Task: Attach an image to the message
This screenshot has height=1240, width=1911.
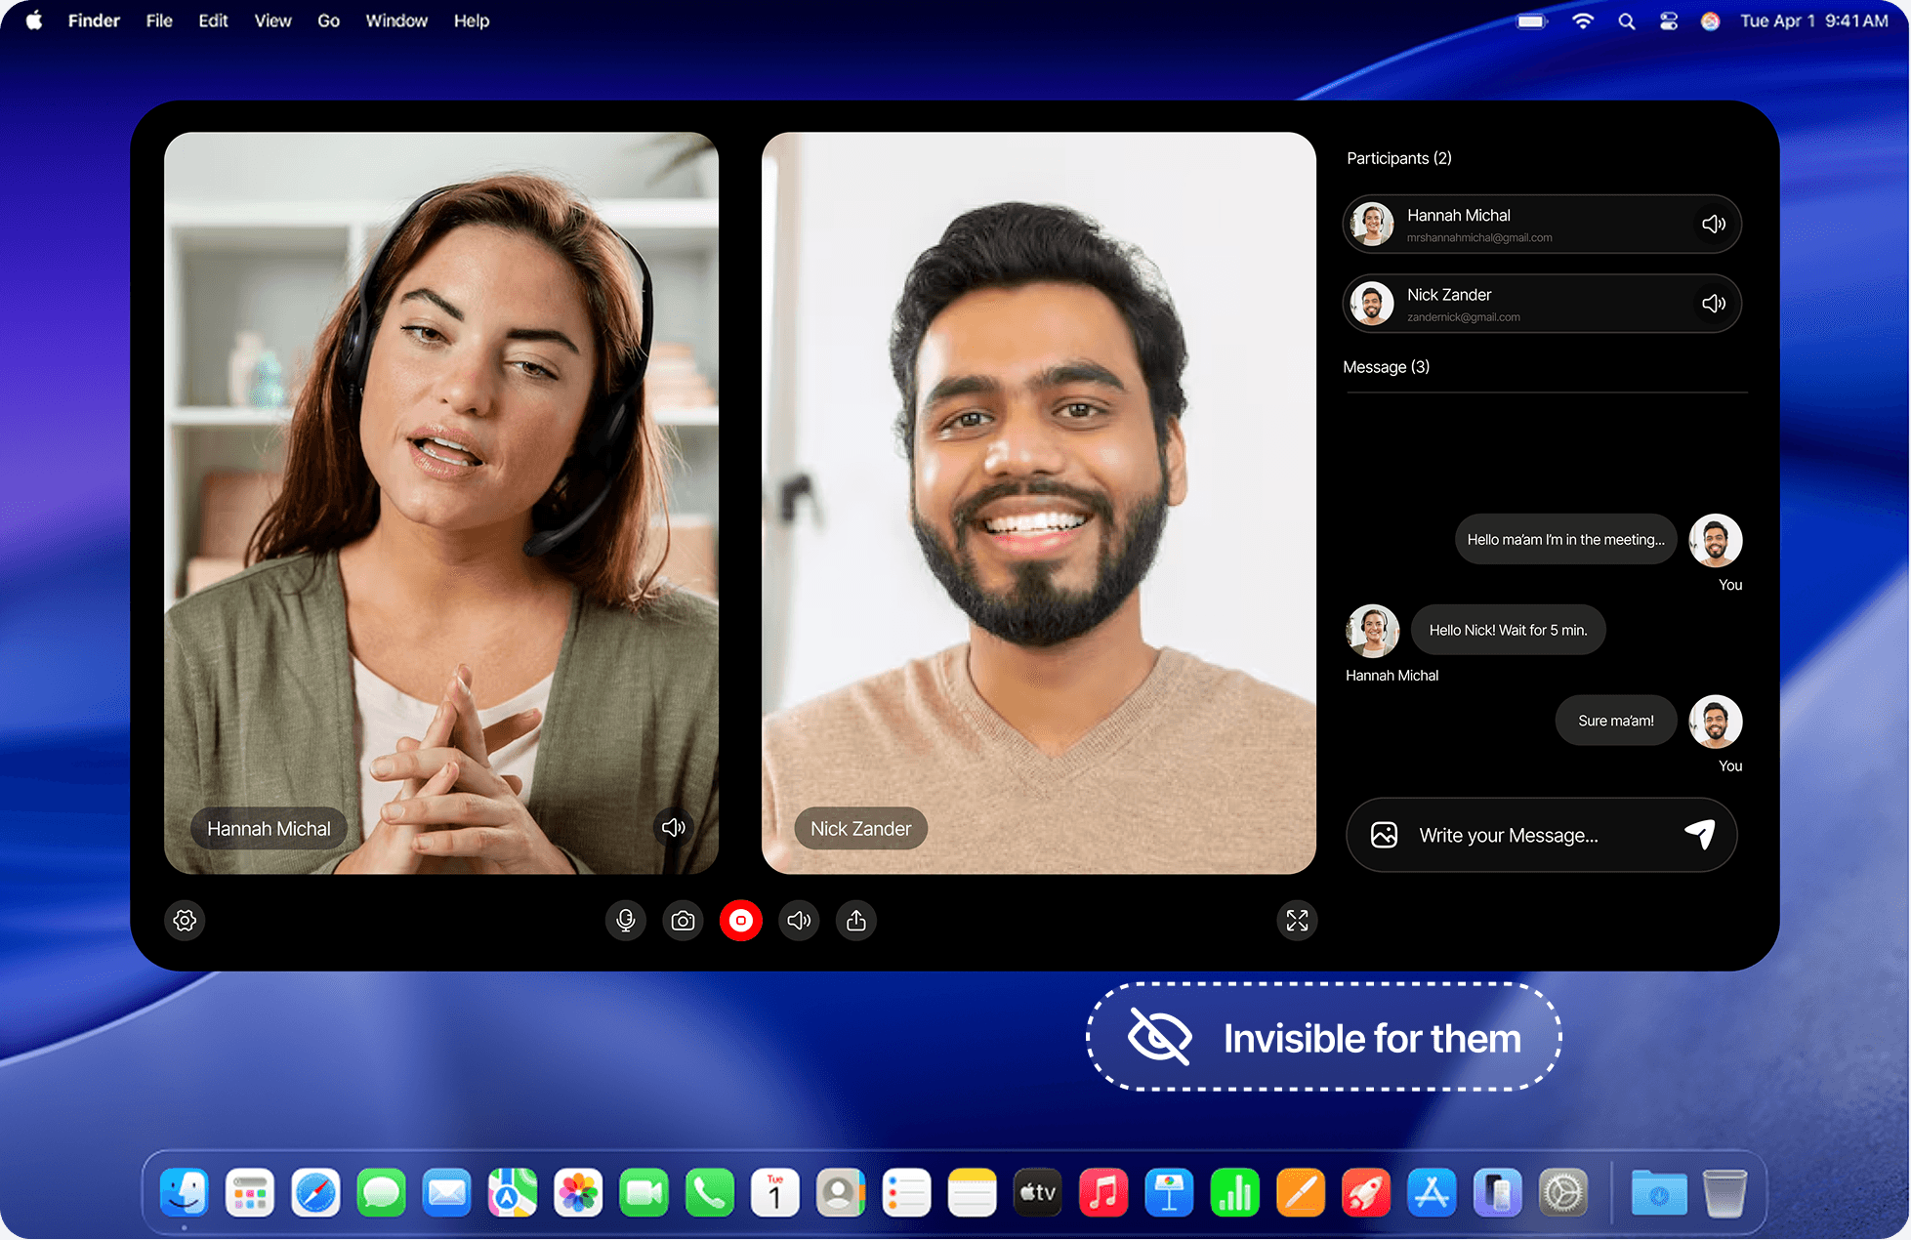Action: pos(1384,835)
